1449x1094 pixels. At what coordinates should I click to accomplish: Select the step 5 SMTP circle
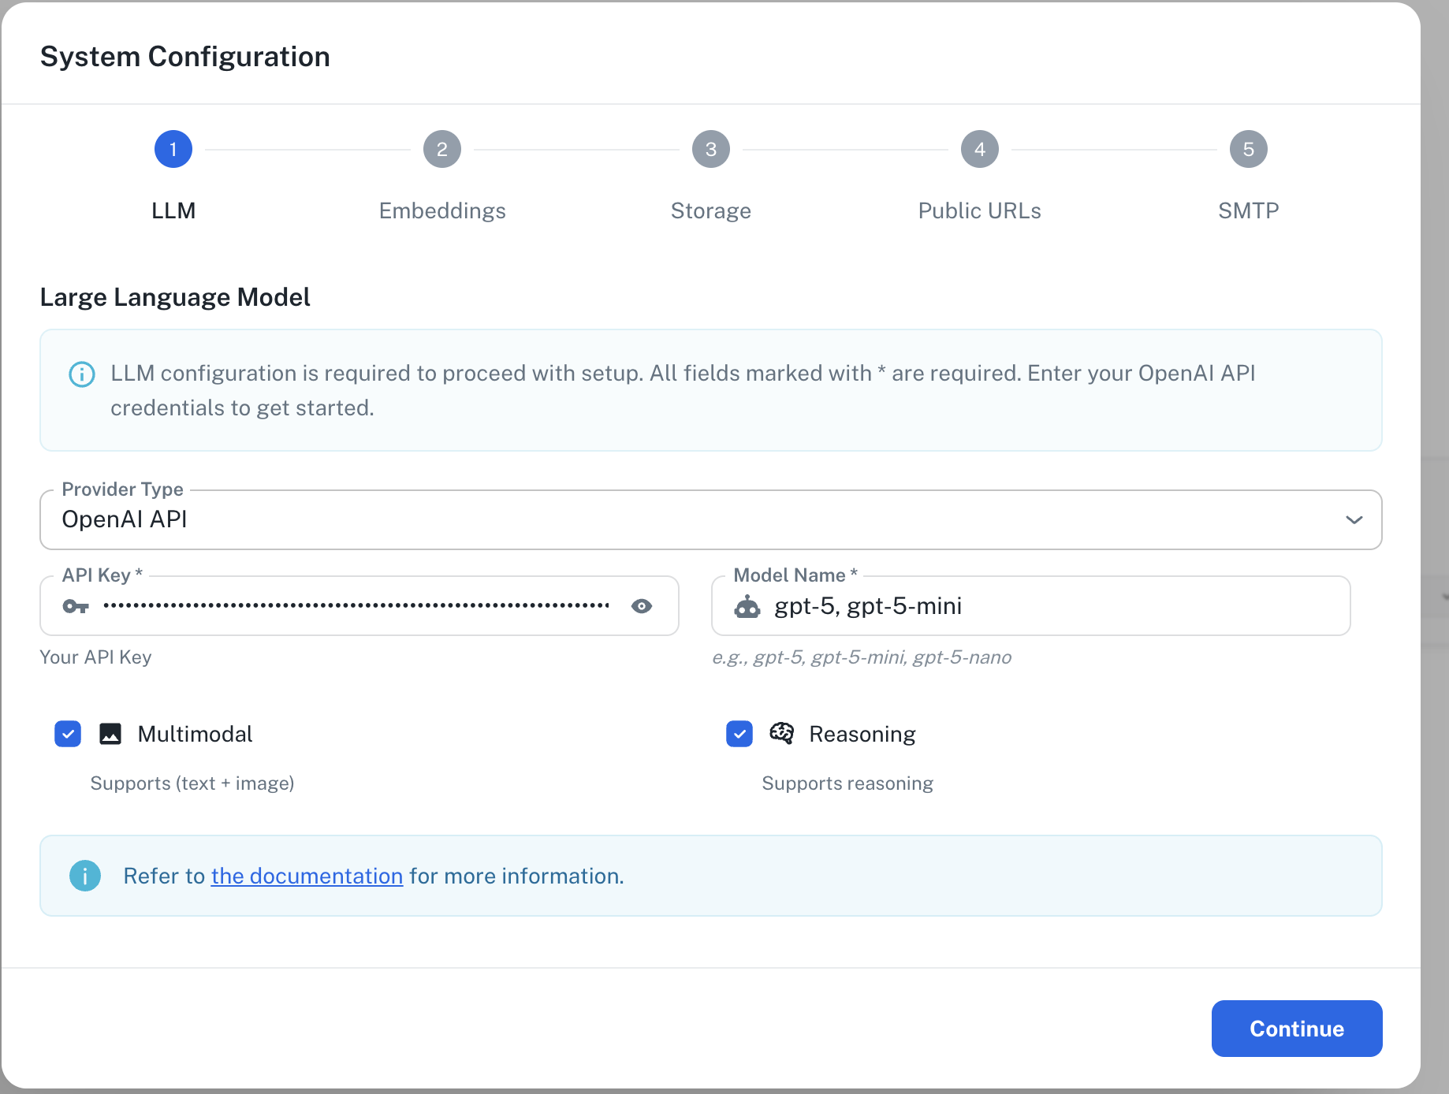[1248, 149]
